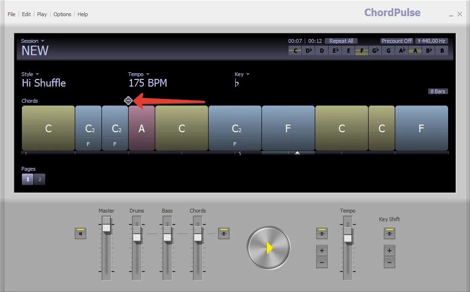Screen dimensions: 470x292
Task: Select the pink A chord block
Action: [141, 128]
